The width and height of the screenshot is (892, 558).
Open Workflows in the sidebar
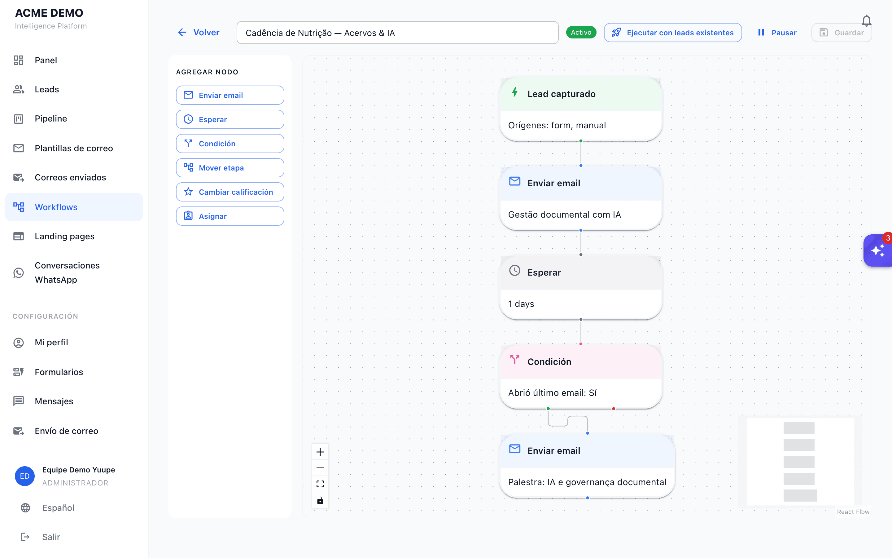coord(74,207)
